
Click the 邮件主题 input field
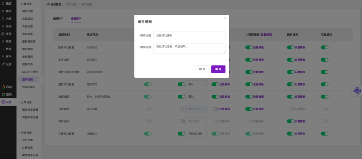tap(189, 35)
